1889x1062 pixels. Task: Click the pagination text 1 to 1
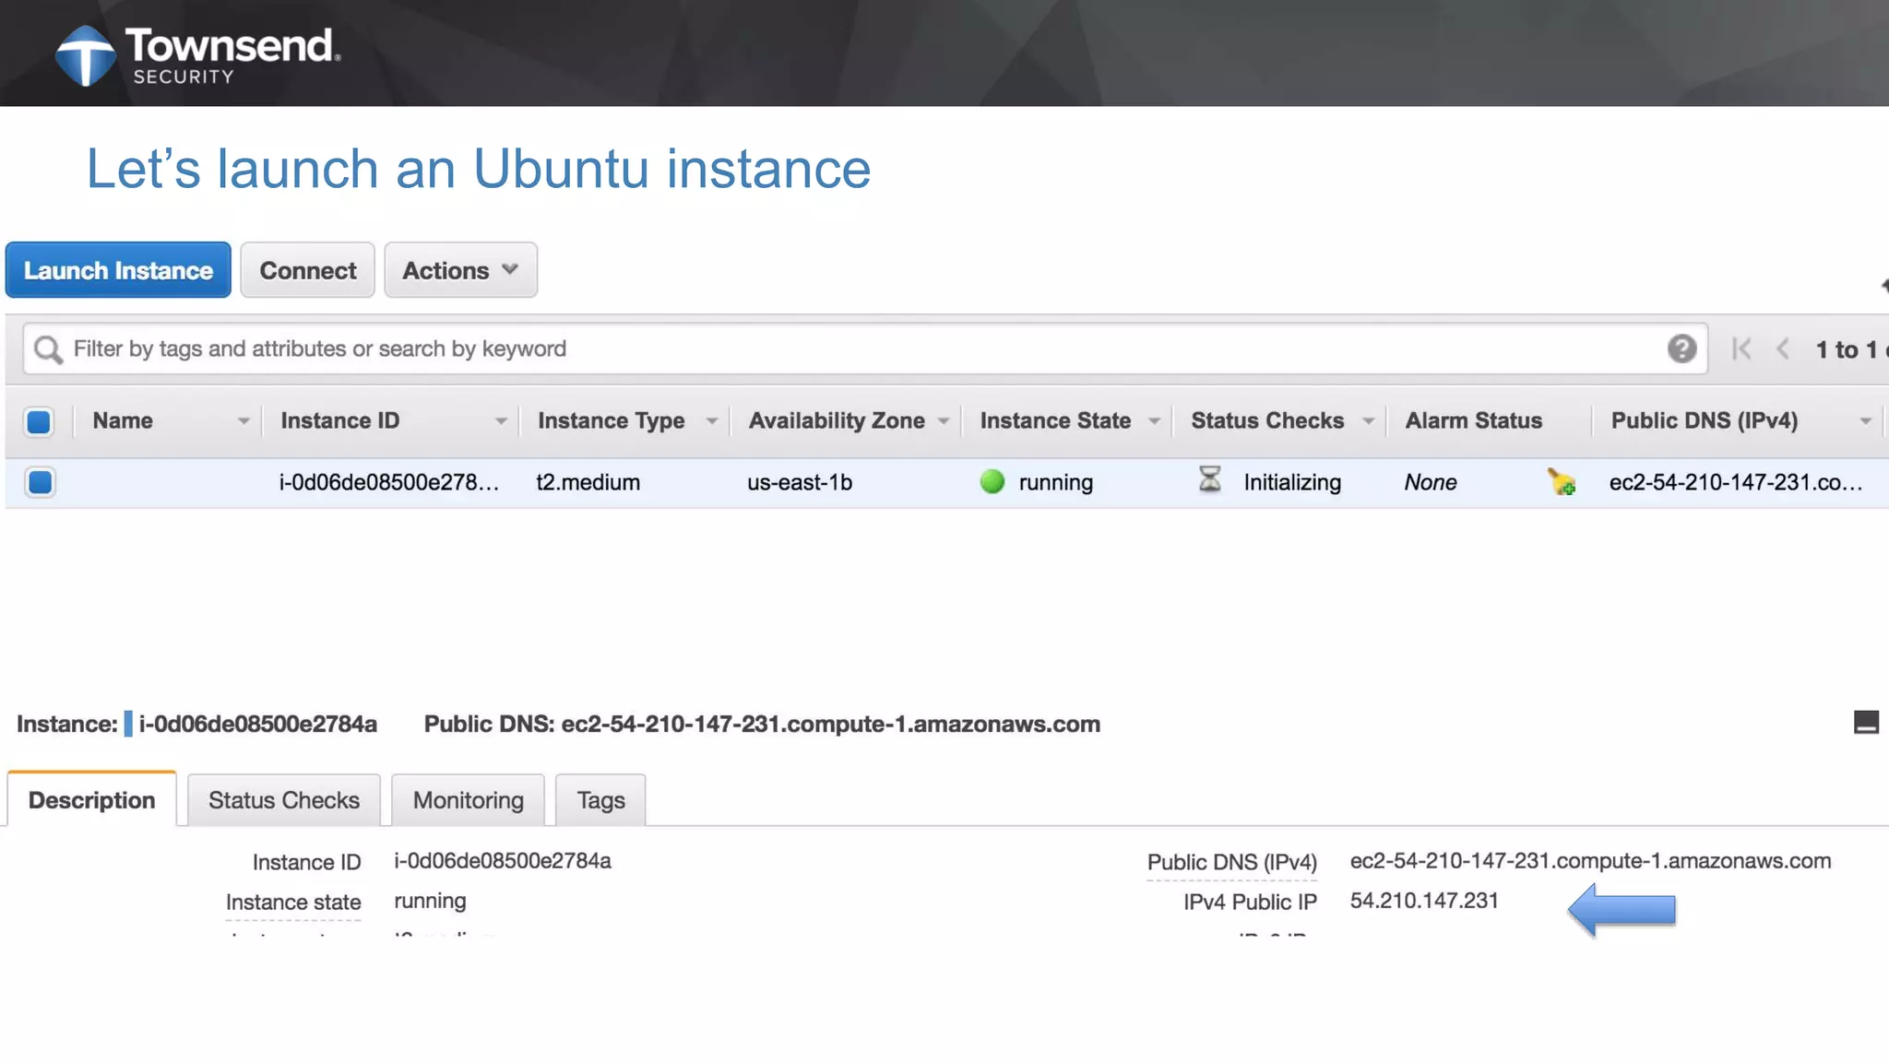tap(1847, 349)
